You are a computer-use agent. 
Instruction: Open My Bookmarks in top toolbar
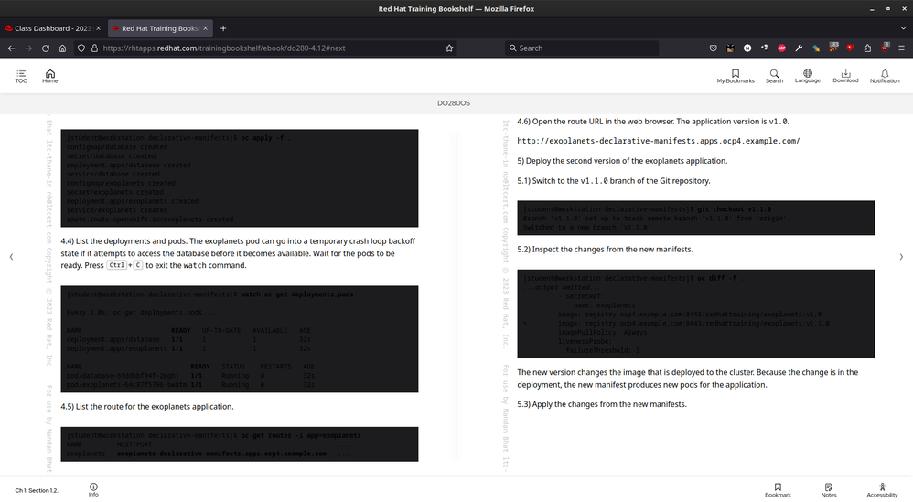pyautogui.click(x=736, y=76)
